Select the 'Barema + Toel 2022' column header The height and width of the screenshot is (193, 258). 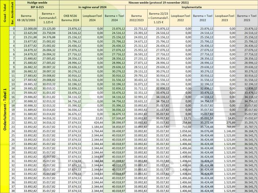point(202,18)
